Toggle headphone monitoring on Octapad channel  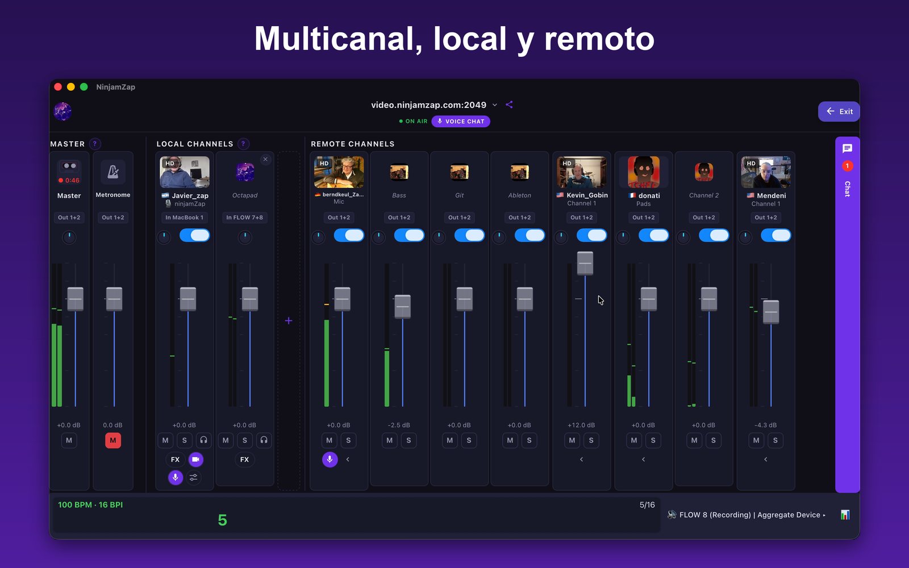tap(264, 440)
